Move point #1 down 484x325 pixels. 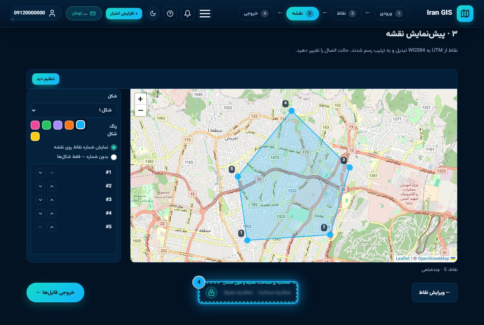click(x=40, y=173)
